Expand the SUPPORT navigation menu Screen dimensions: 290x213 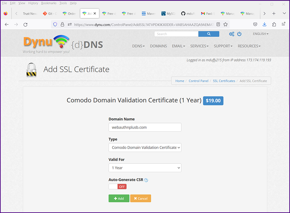(223, 46)
